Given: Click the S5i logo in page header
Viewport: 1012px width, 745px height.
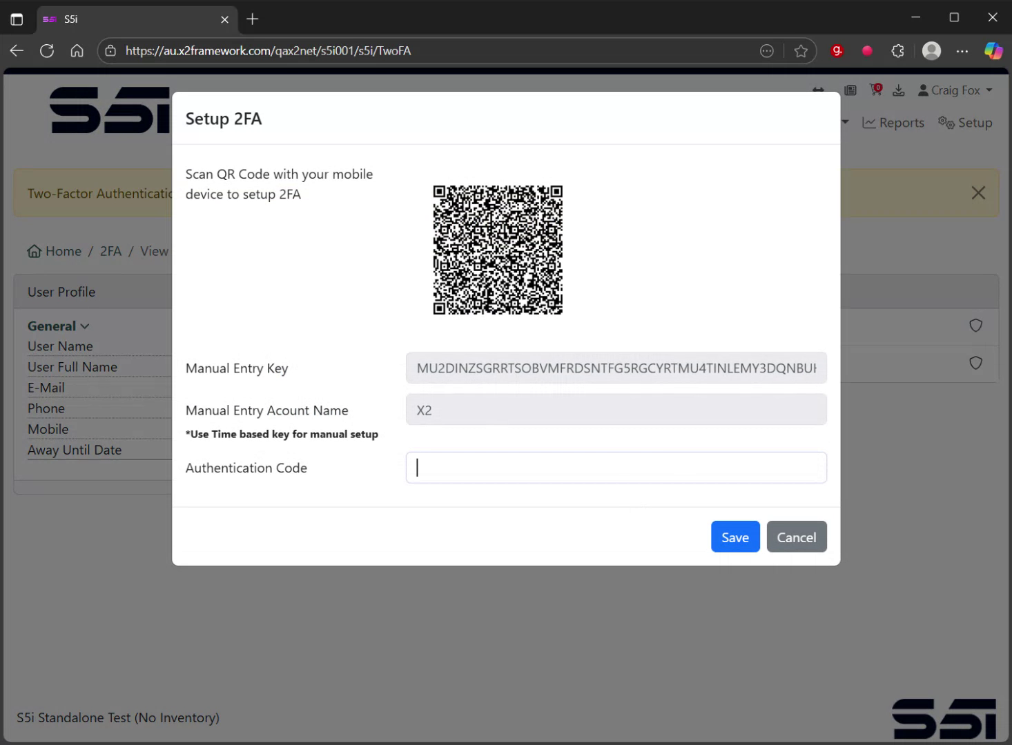Looking at the screenshot, I should [x=110, y=110].
